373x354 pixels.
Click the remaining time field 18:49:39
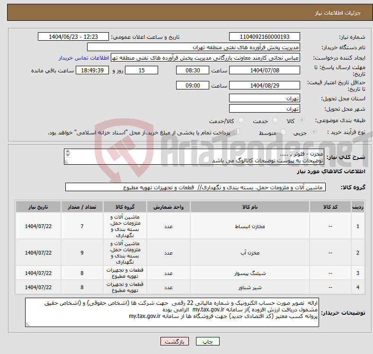click(92, 70)
